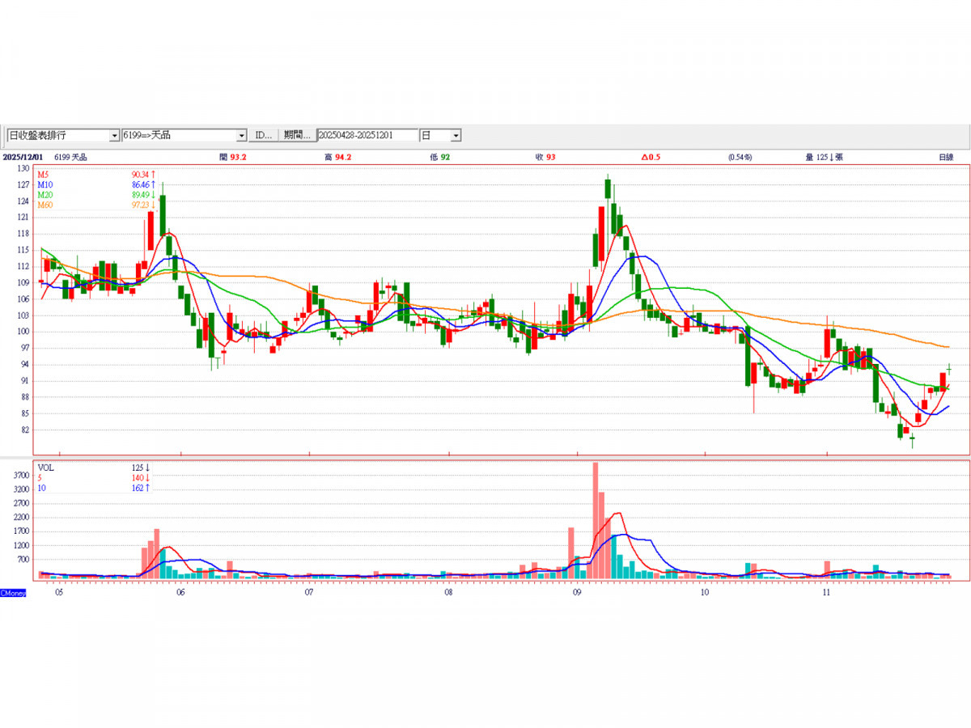Select the M10 moving average legend entry
Screen dimensions: 971x728
point(45,185)
